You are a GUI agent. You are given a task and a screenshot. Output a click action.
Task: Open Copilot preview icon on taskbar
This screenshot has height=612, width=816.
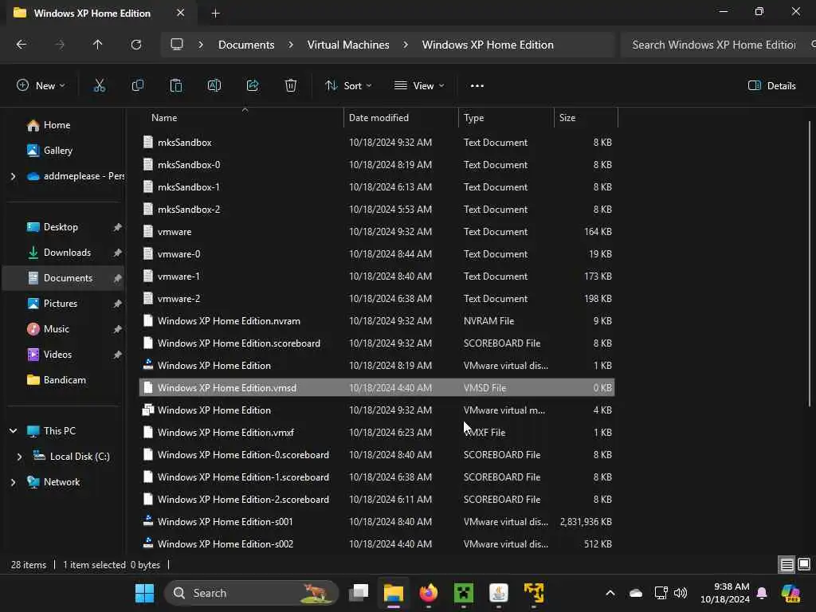(790, 593)
